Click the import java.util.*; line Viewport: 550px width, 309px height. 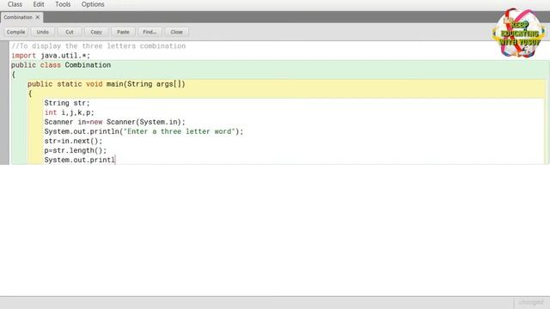click(51, 55)
